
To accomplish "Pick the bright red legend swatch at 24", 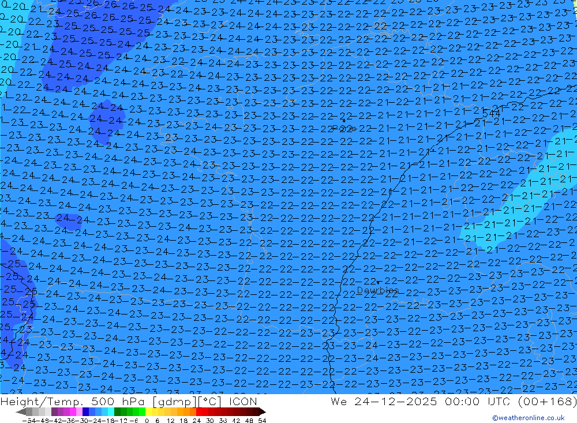I will (200, 411).
